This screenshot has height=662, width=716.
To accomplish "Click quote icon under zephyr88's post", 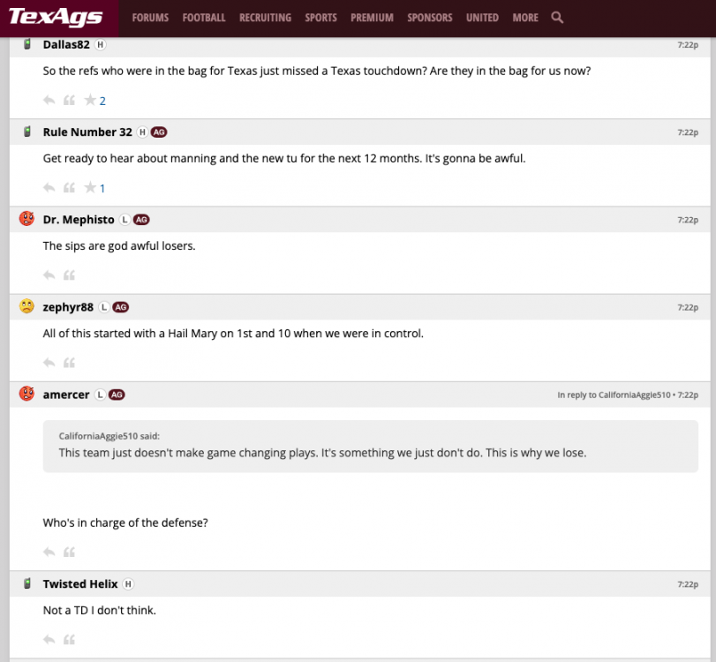I will coord(69,363).
